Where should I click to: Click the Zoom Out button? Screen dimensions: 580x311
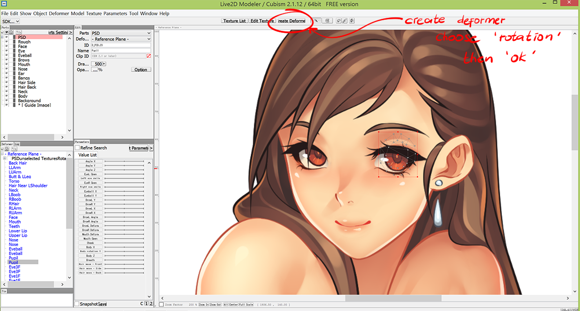click(215, 305)
